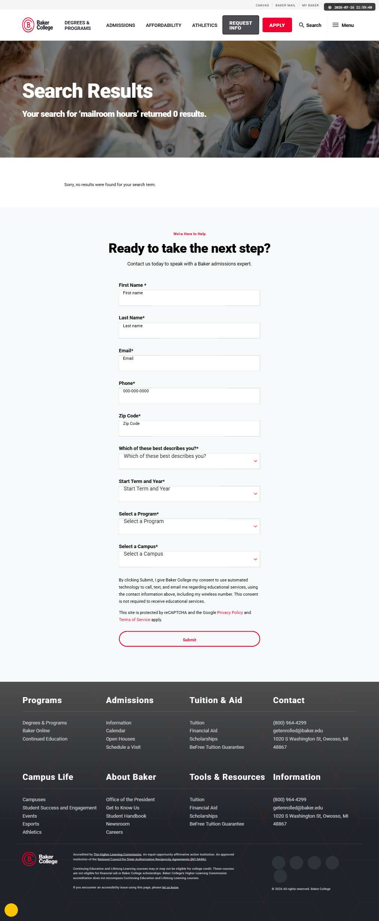Open the Google Privacy Policy link
The width and height of the screenshot is (379, 921).
coord(230,613)
